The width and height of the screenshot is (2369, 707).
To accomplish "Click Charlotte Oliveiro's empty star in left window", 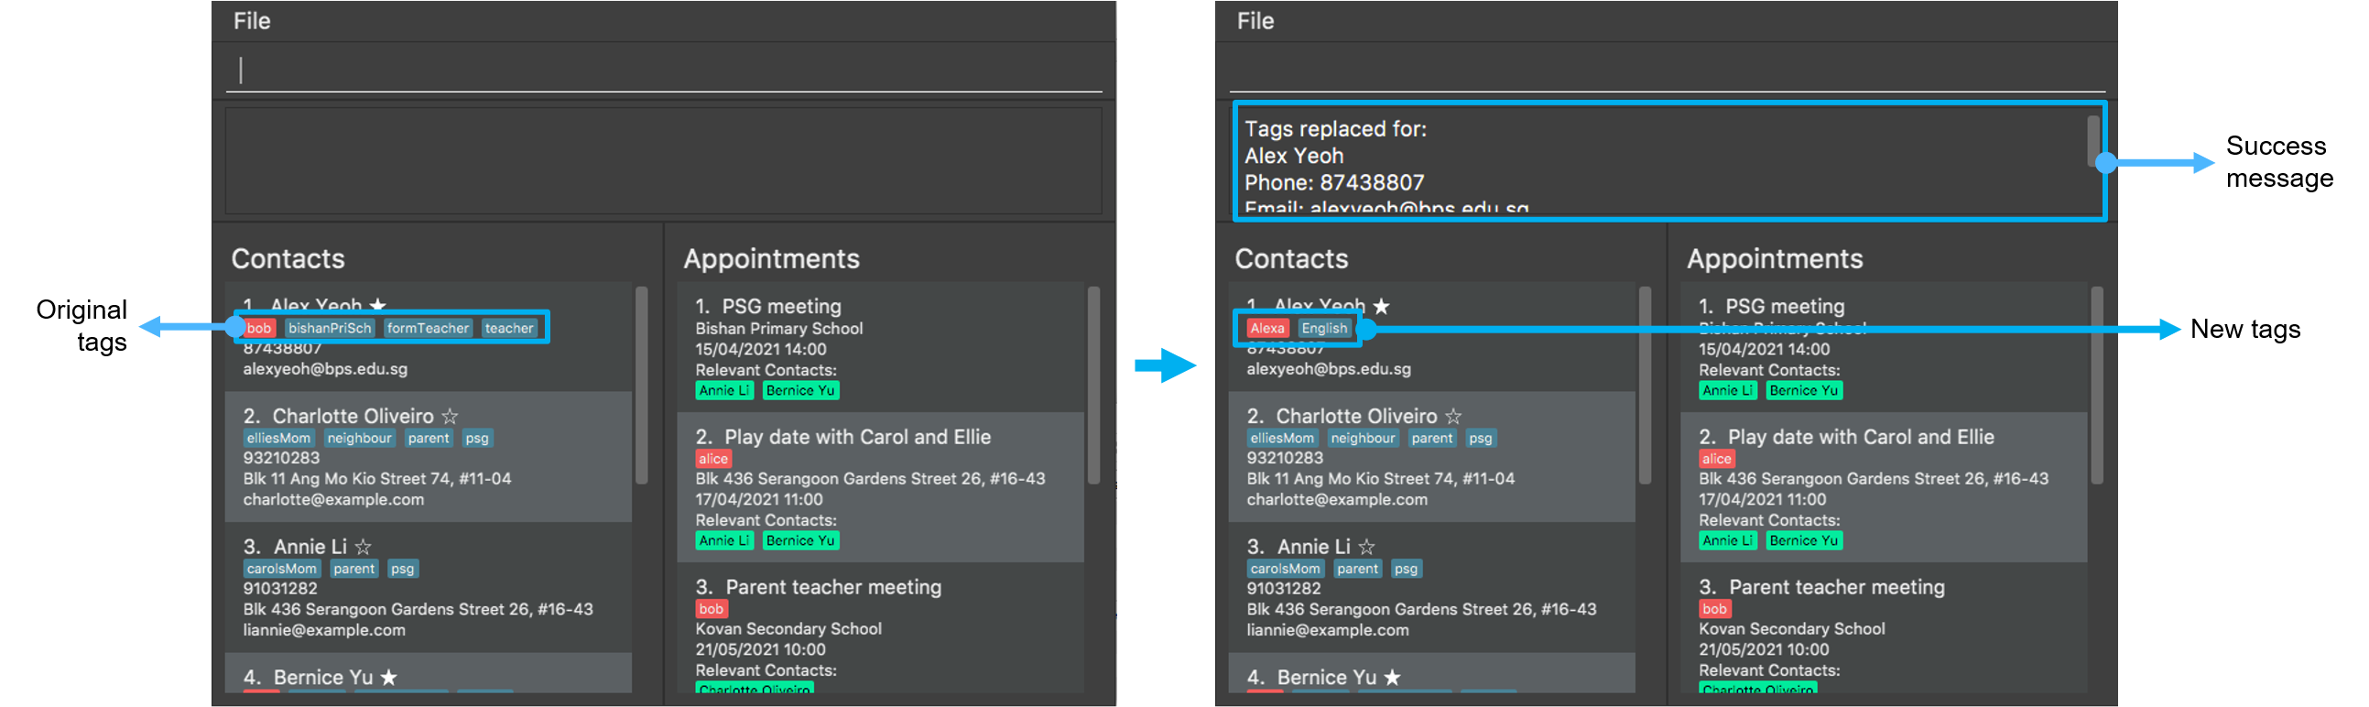I will pos(450,417).
